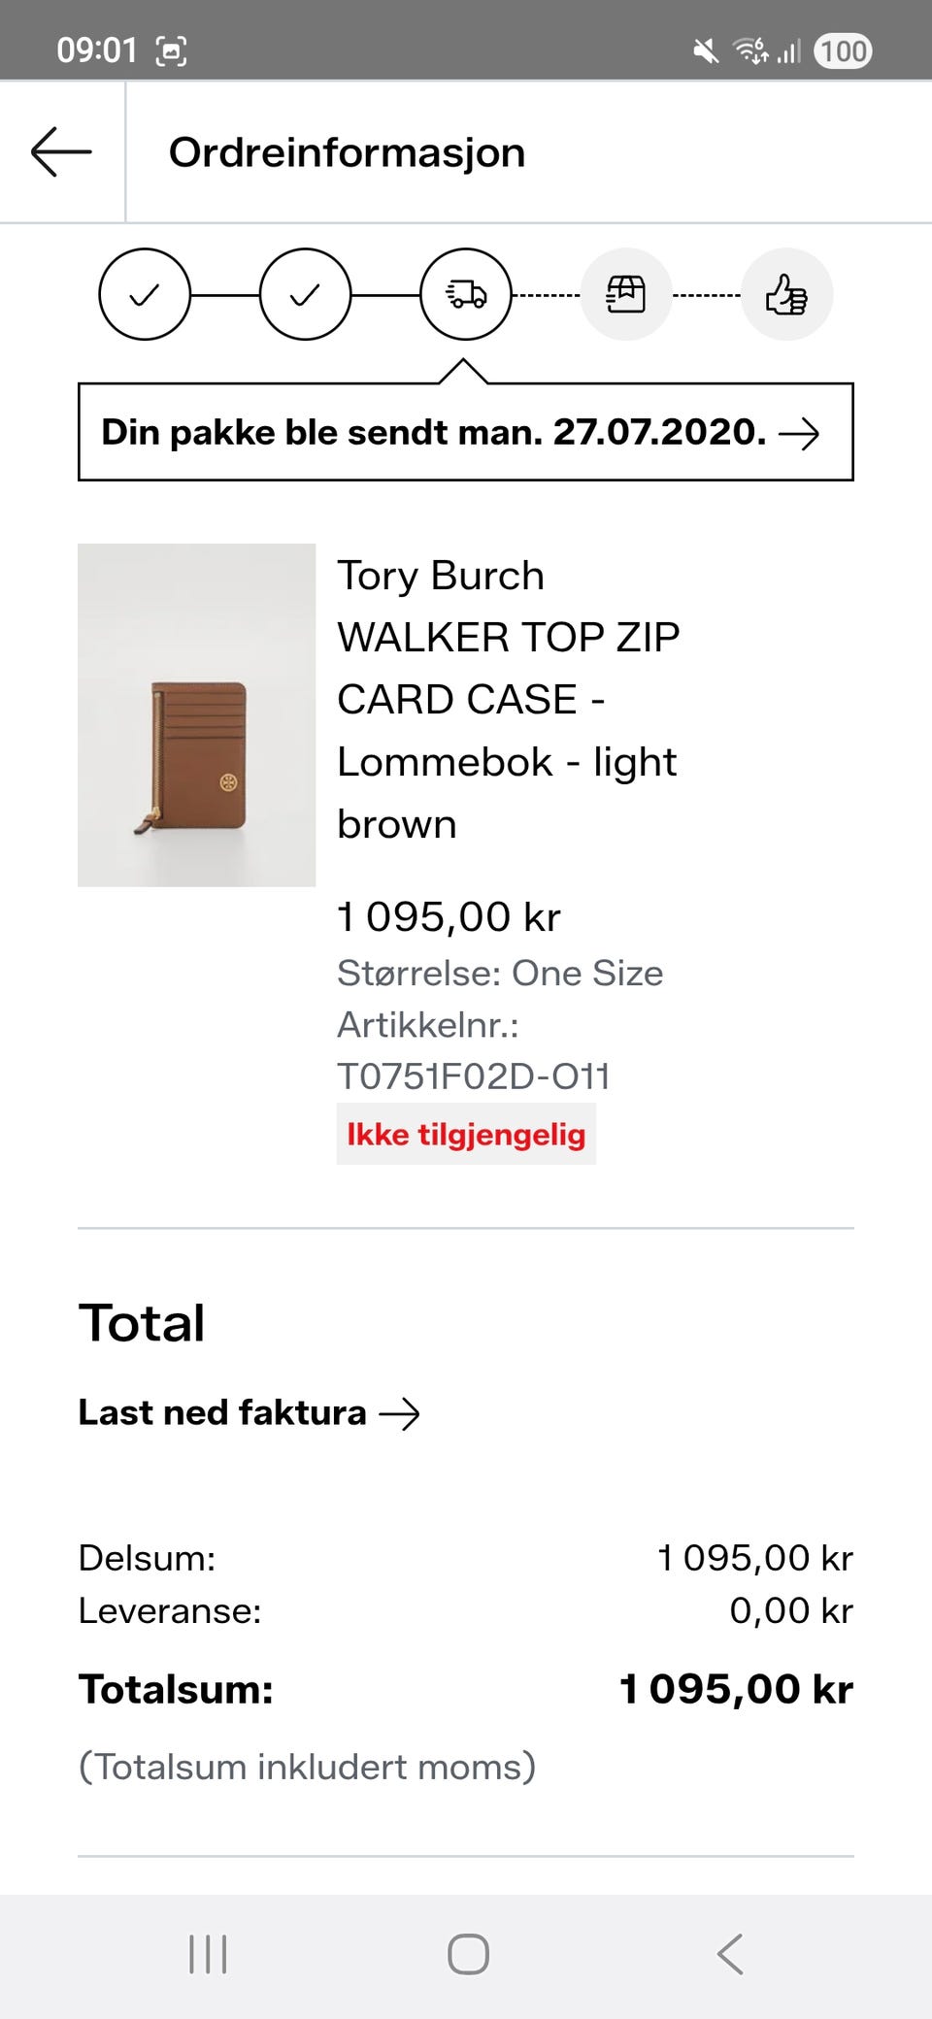Screen dimensions: 932x2019
Task: Select the second completed checkmark step
Action: coord(305,294)
